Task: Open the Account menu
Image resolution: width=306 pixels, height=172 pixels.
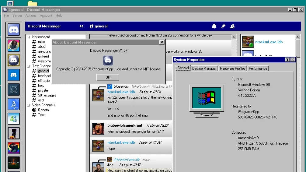Action: click(x=46, y=16)
